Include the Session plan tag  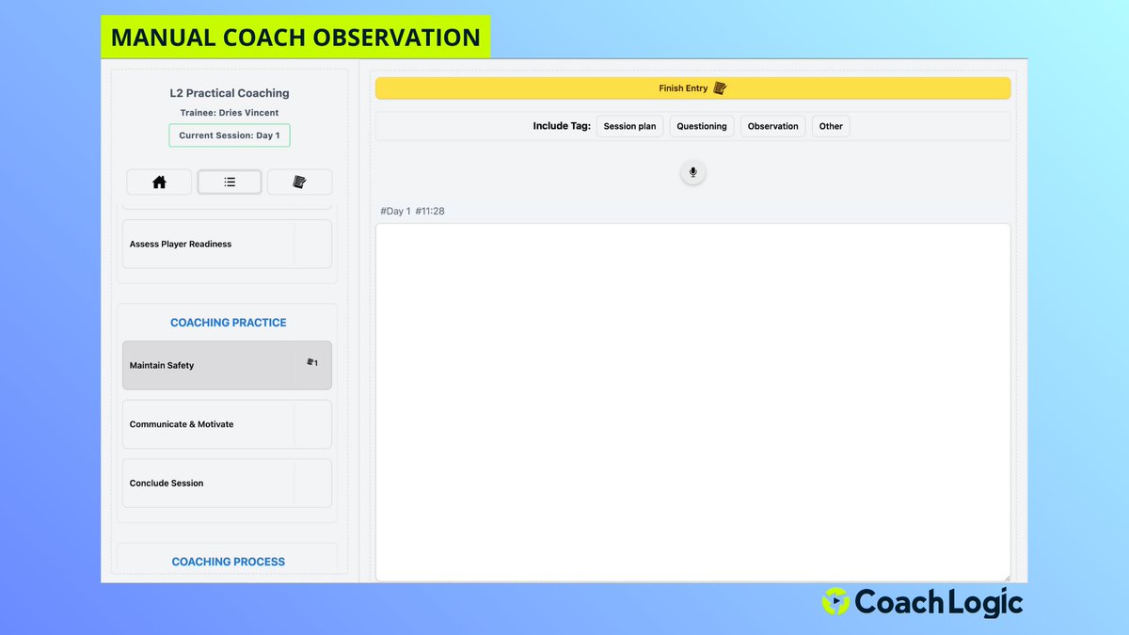coord(629,126)
